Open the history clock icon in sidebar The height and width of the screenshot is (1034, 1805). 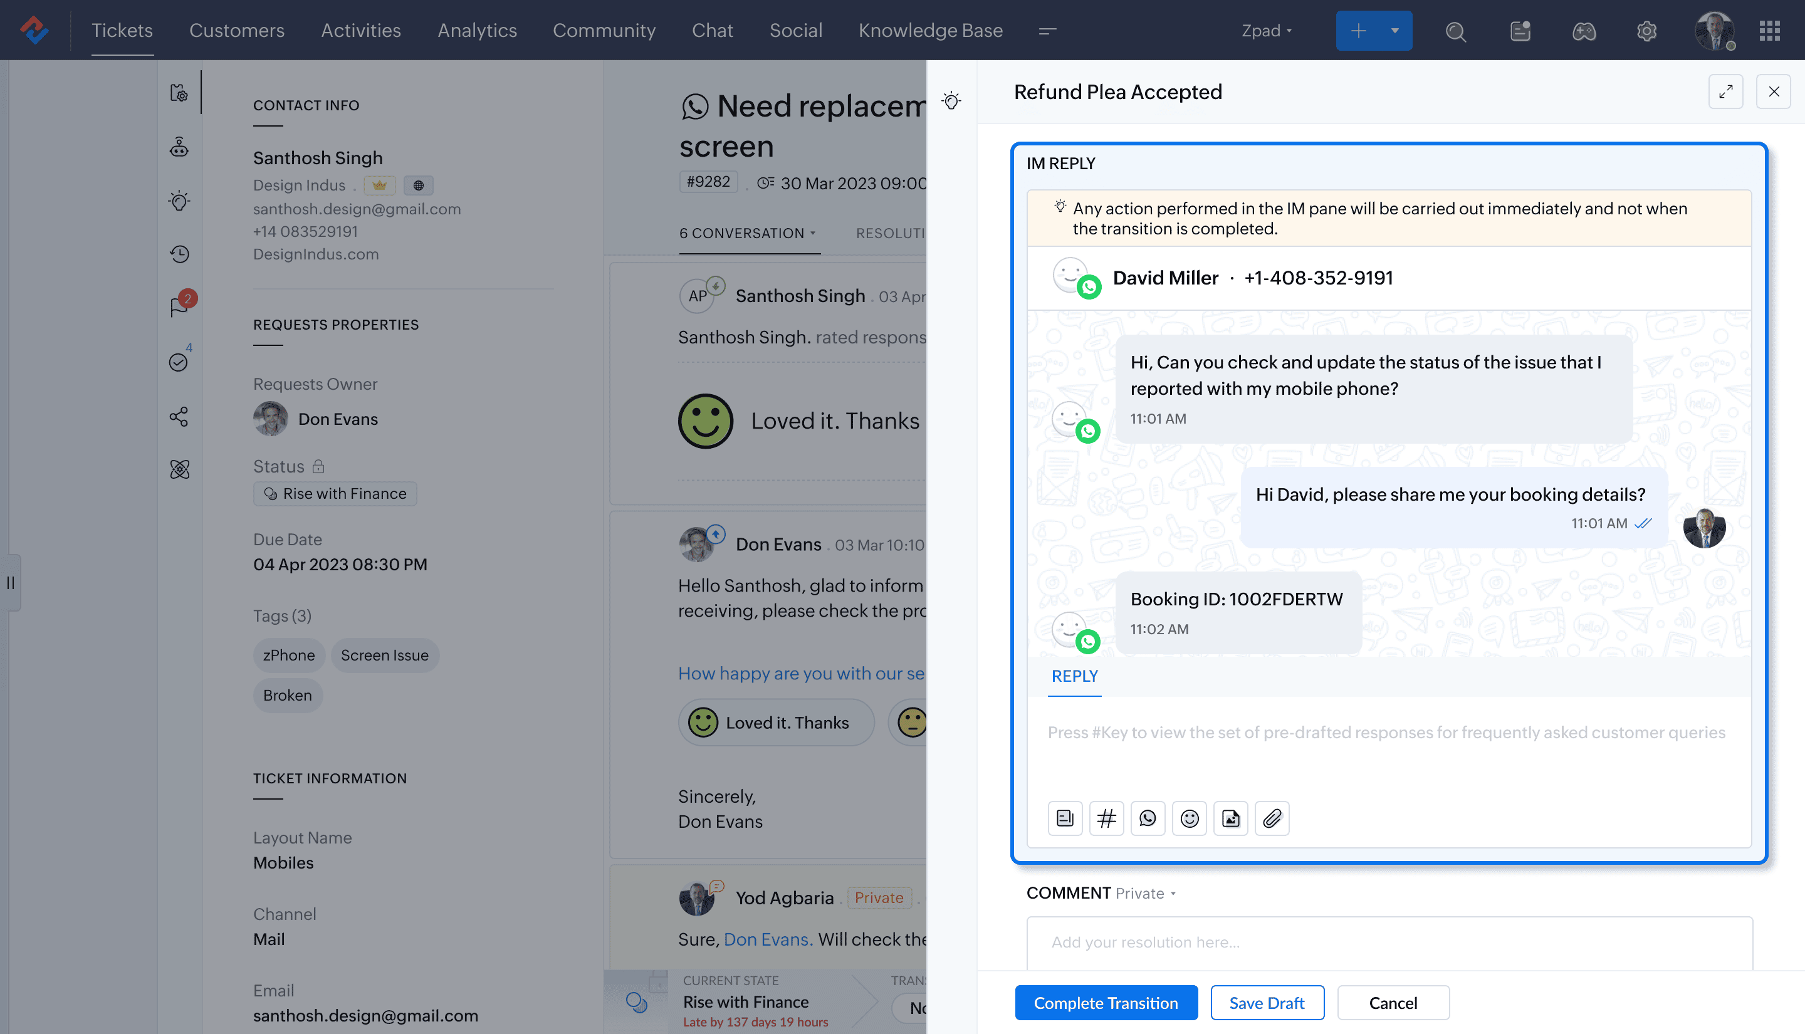179,254
